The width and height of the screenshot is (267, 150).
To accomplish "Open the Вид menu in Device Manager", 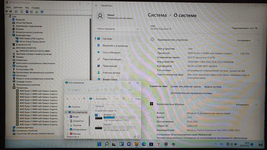I will tap(27, 8).
